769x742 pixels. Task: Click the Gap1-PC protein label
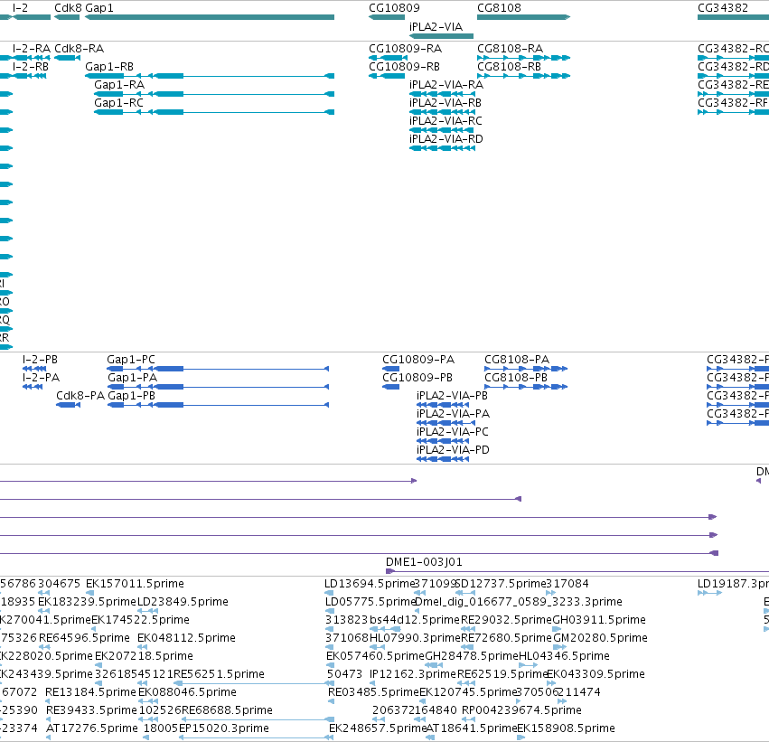point(131,360)
